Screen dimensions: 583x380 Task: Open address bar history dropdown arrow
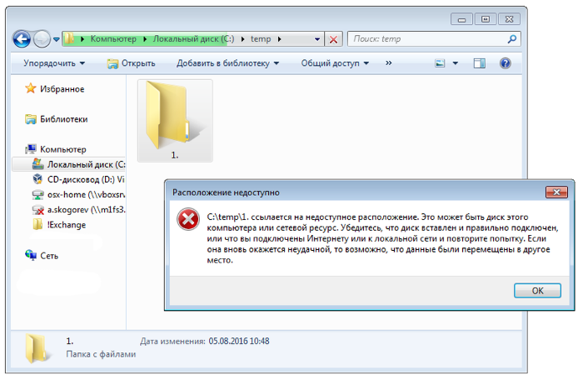[317, 39]
